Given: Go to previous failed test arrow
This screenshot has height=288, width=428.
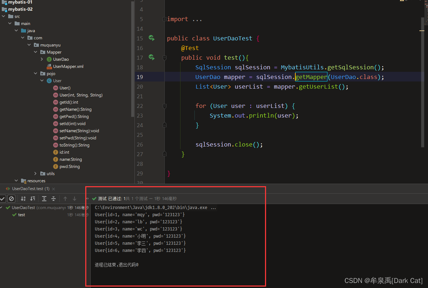Looking at the screenshot, I should click(65, 199).
